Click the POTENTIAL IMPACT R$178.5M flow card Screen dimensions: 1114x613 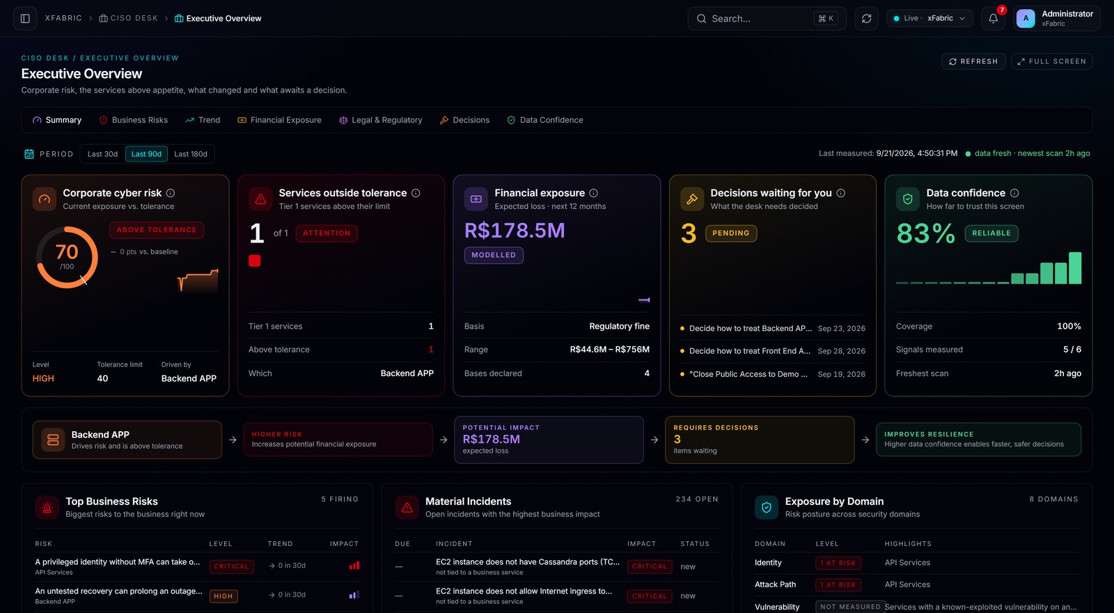click(x=549, y=440)
